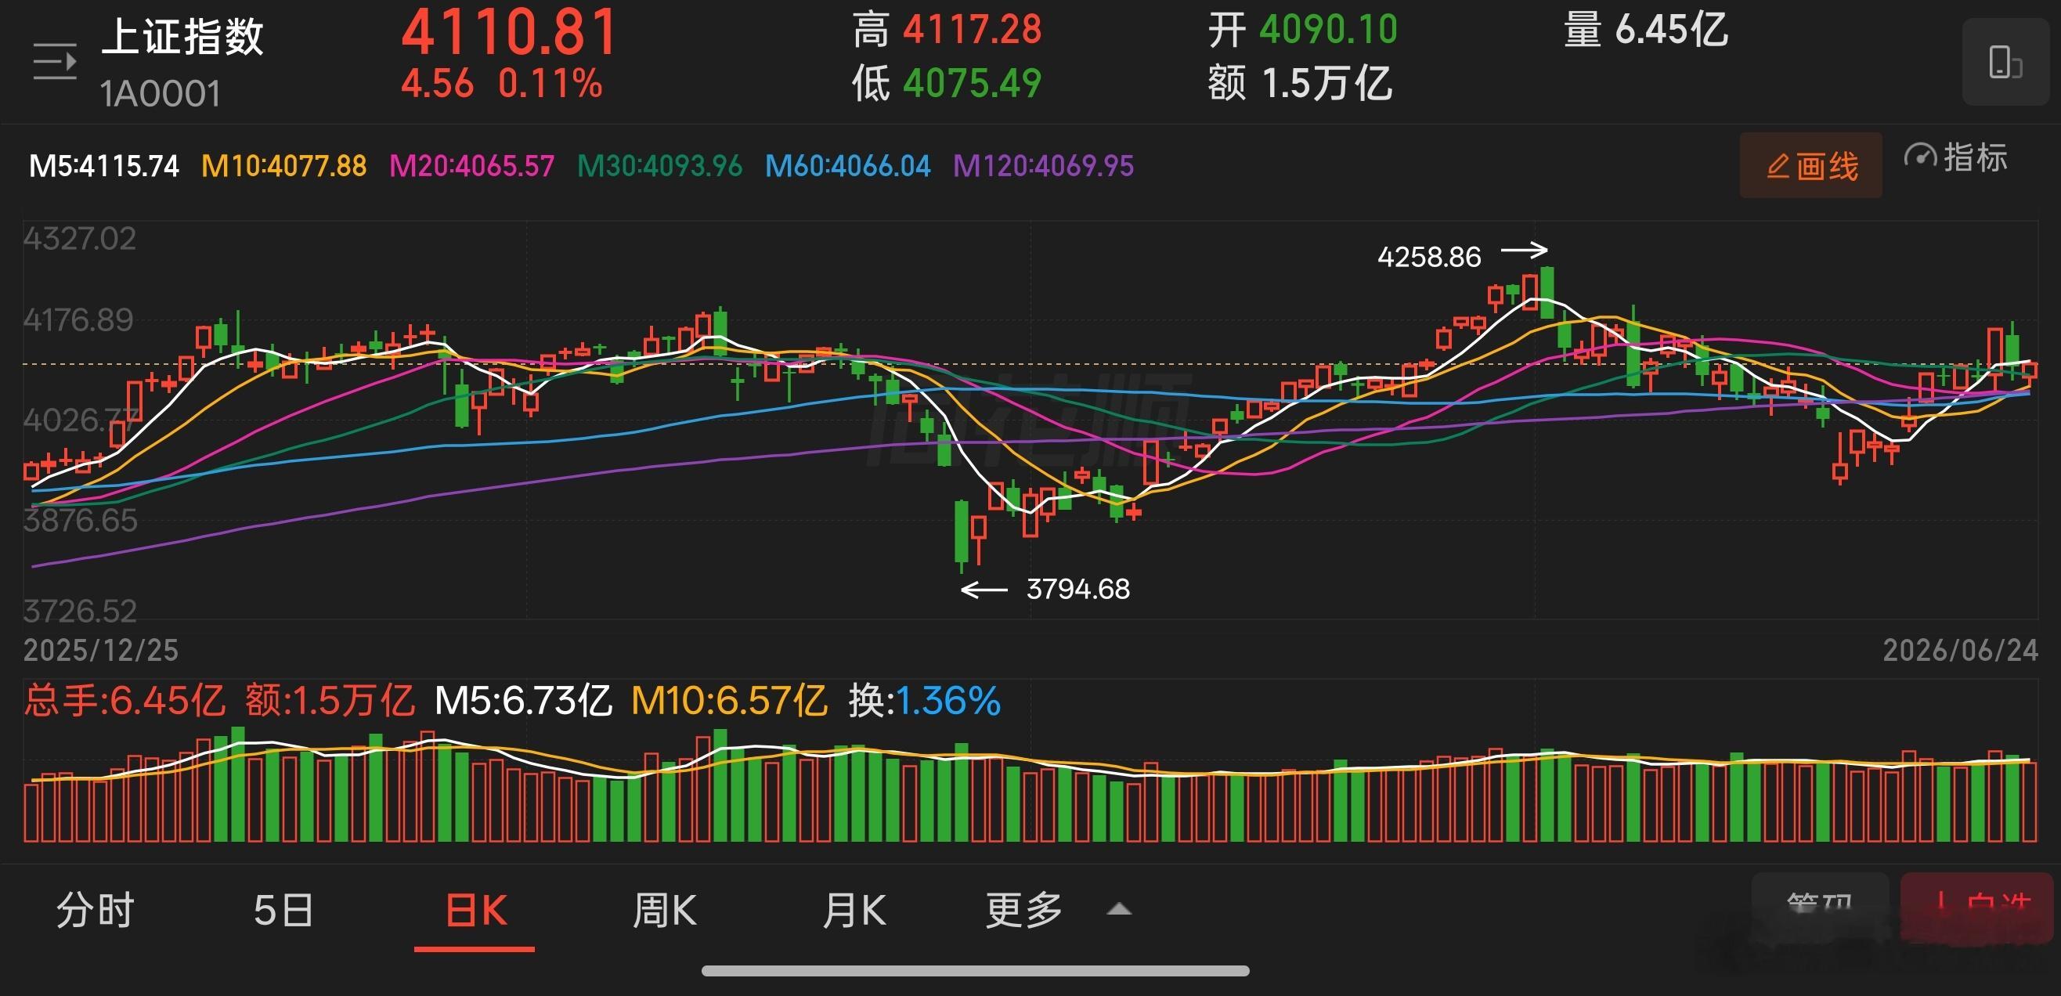
Task: Click the M5:4115.74 moving average label
Action: 104,167
